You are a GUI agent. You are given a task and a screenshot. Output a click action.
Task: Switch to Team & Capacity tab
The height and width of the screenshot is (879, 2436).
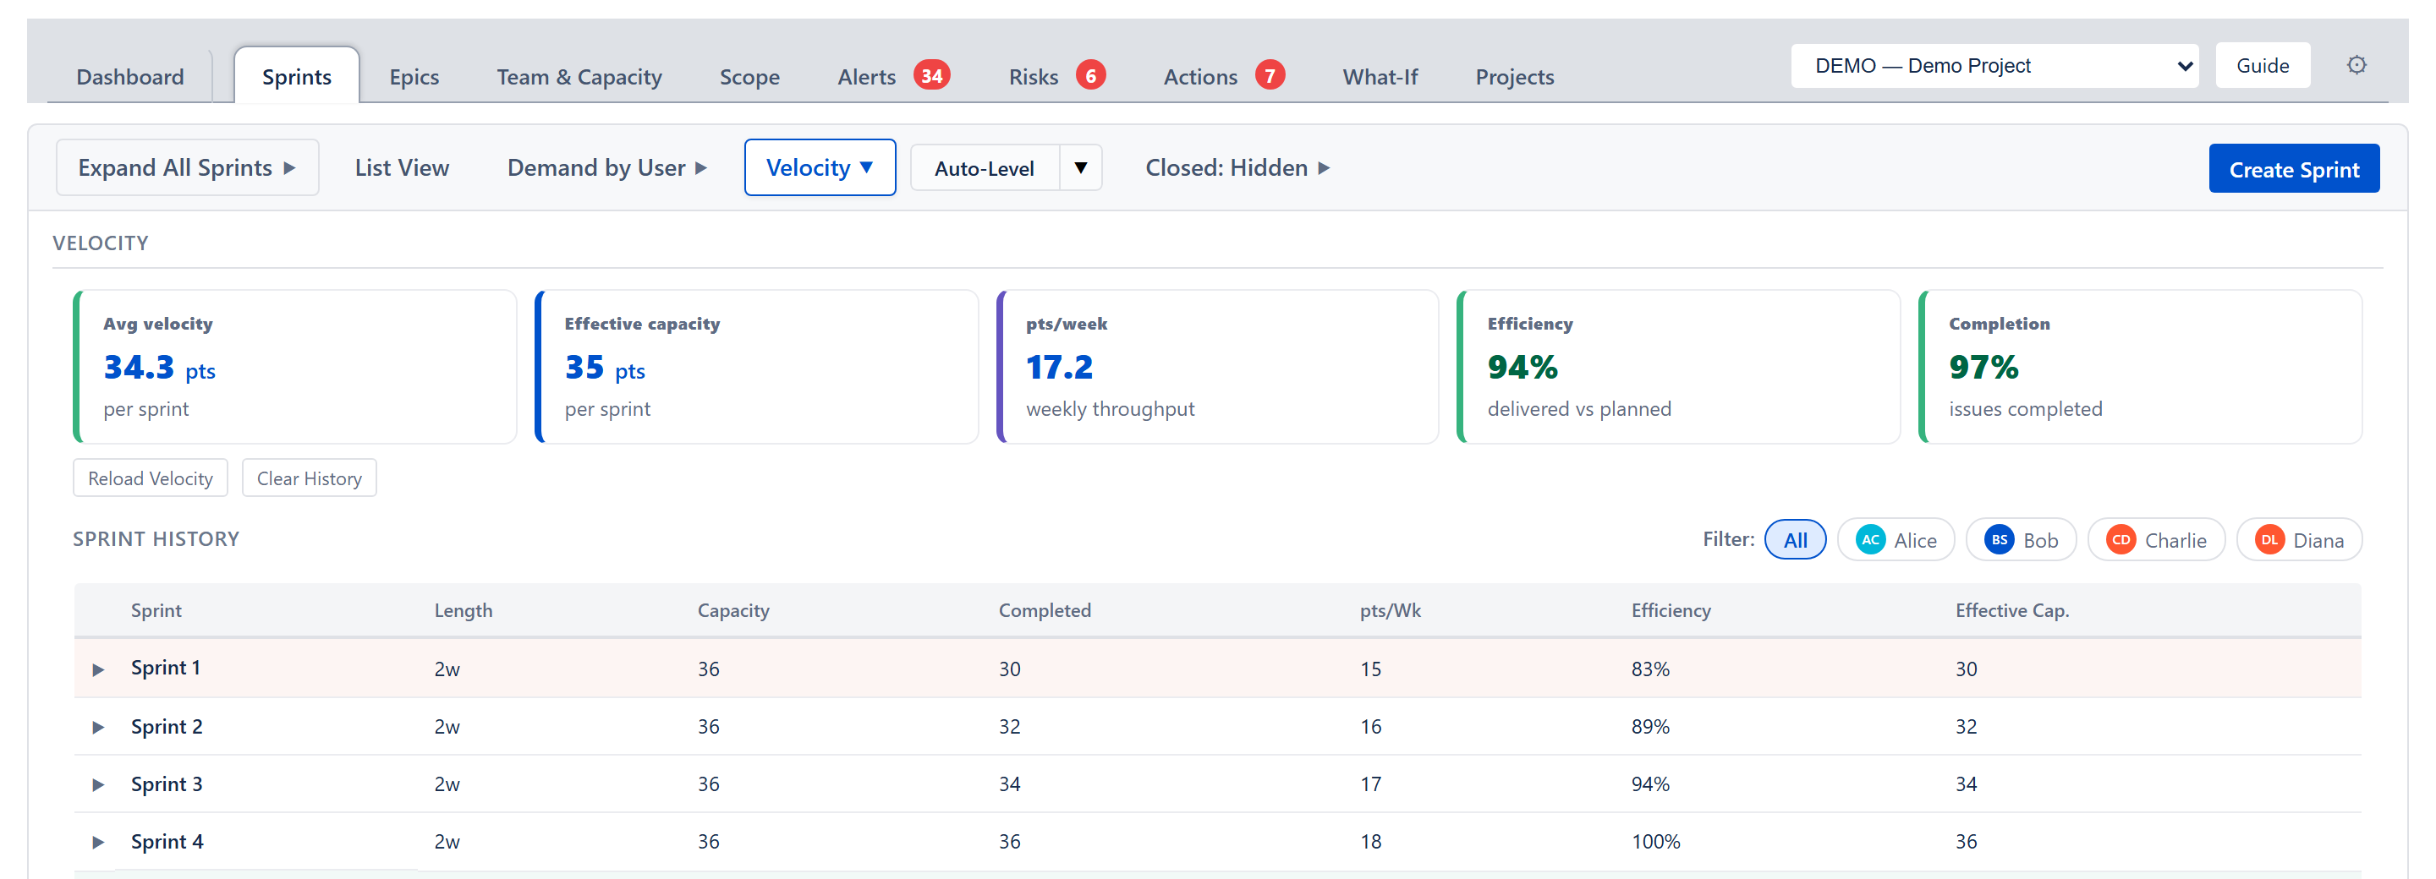point(579,77)
